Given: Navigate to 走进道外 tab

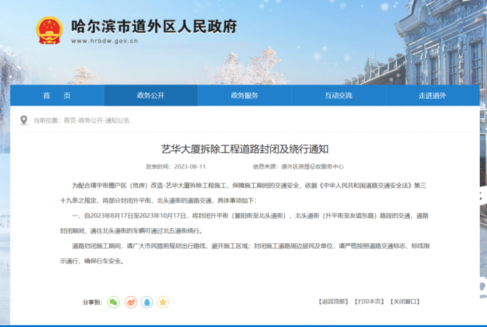Looking at the screenshot, I should tap(432, 95).
